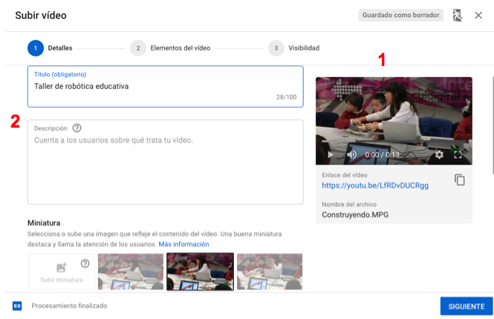Image resolution: width=494 pixels, height=319 pixels.
Task: Click the dialog vertical scrollbar
Action: point(493,125)
